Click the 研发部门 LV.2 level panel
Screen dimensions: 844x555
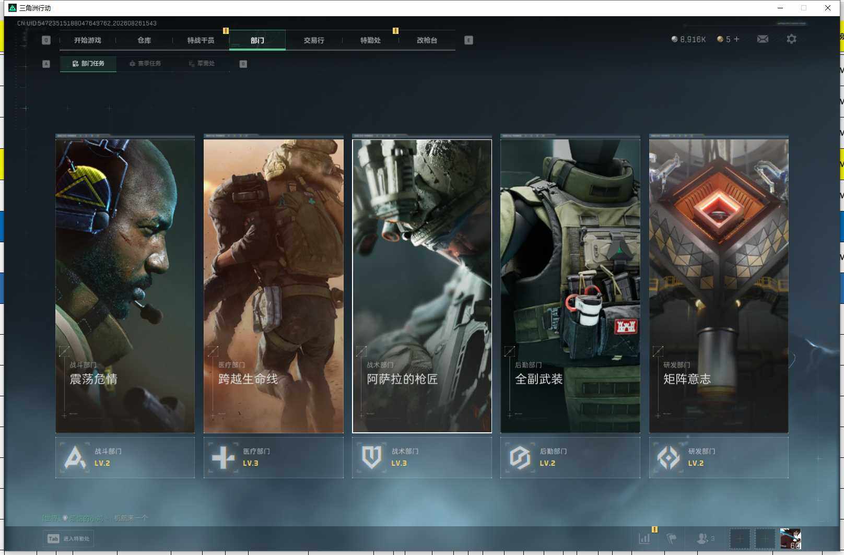719,457
